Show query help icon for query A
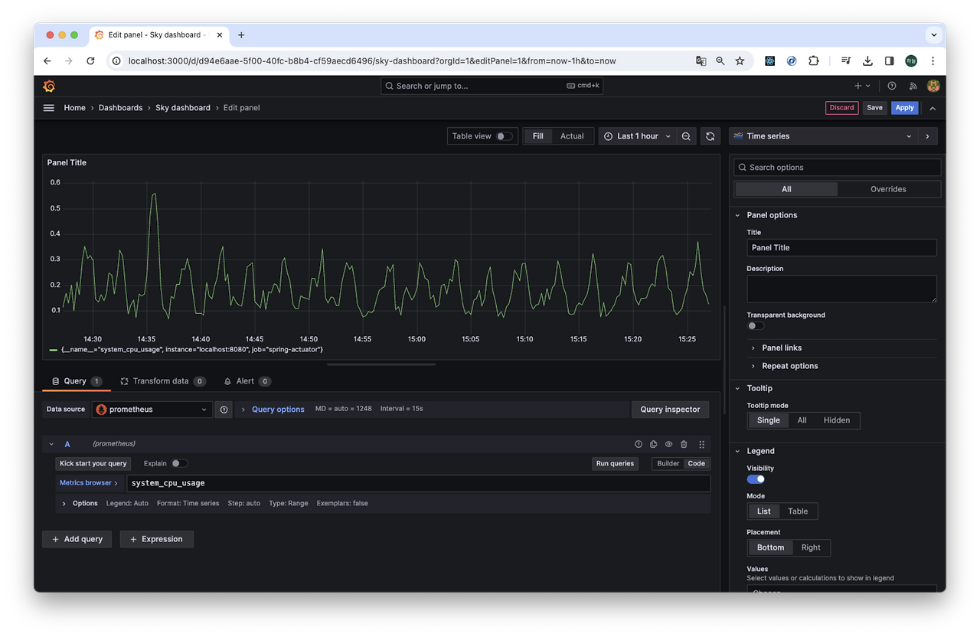This screenshot has width=980, height=637. tap(639, 444)
